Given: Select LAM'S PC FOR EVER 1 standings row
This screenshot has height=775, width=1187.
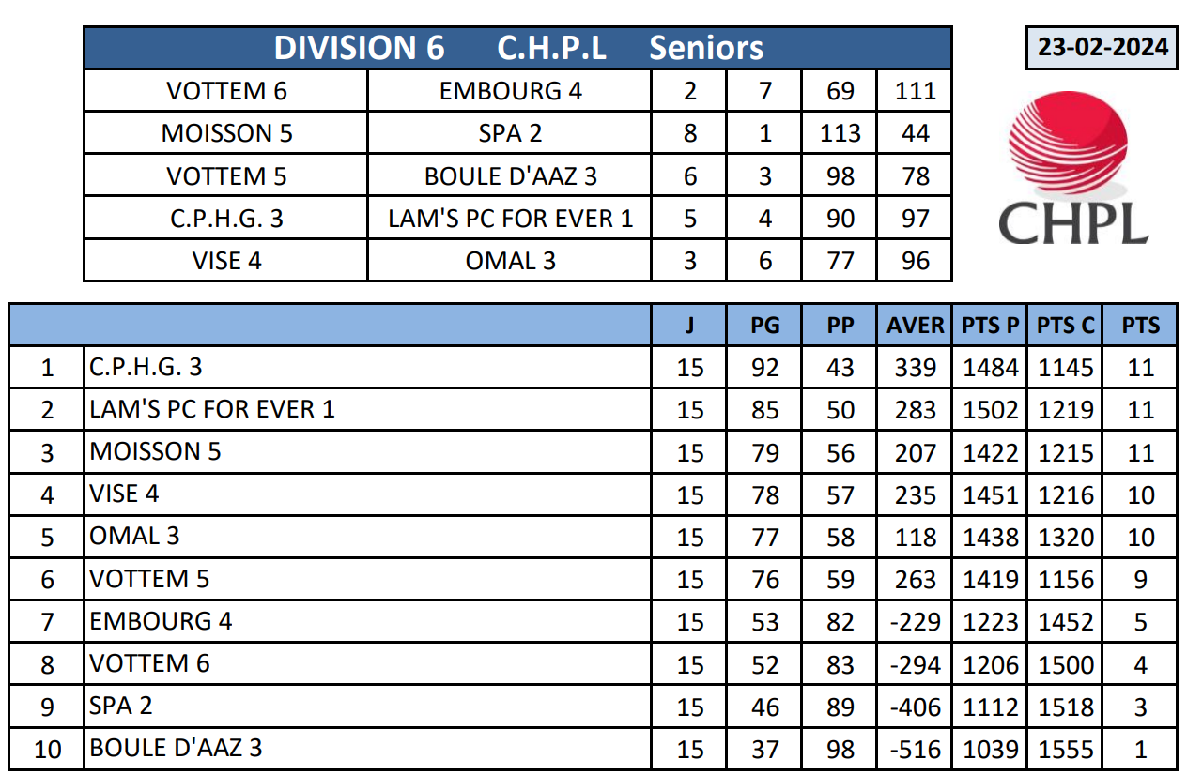Looking at the screenshot, I should click(x=212, y=410).
